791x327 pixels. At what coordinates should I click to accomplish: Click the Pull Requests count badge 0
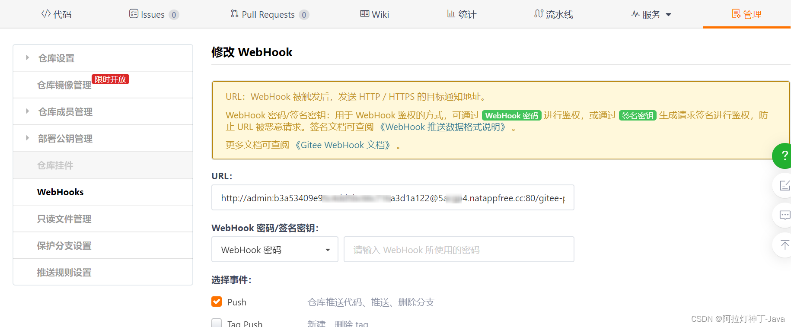point(304,15)
